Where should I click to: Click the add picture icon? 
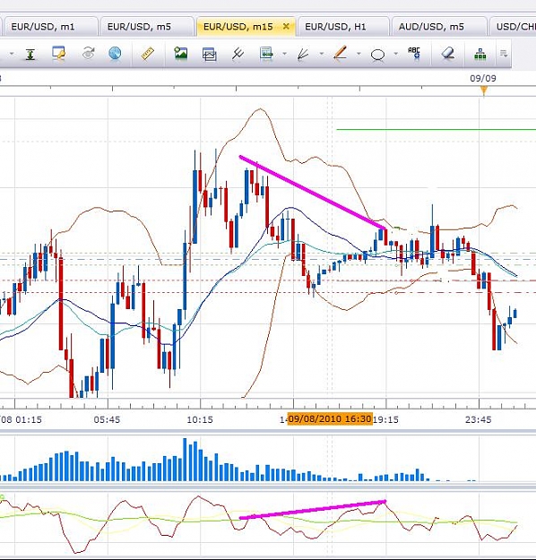[180, 54]
